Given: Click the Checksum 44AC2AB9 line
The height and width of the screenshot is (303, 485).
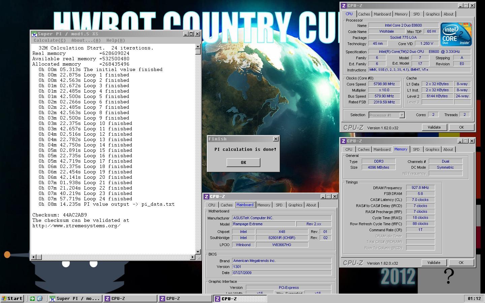Looking at the screenshot, I should [x=60, y=215].
